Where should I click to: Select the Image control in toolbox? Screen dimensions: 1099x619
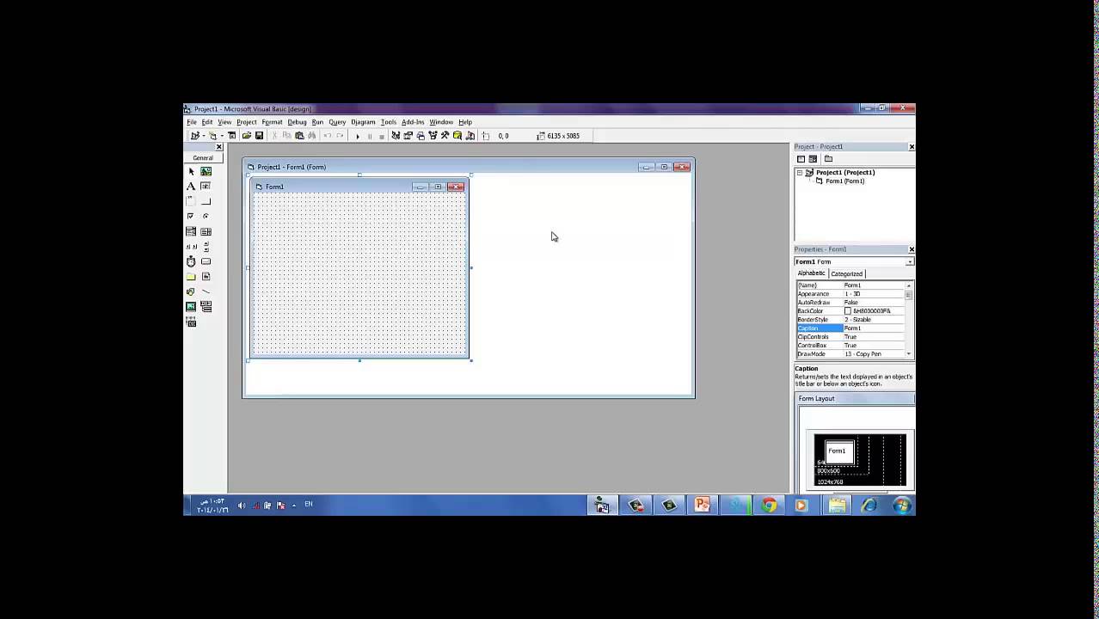[x=191, y=306]
